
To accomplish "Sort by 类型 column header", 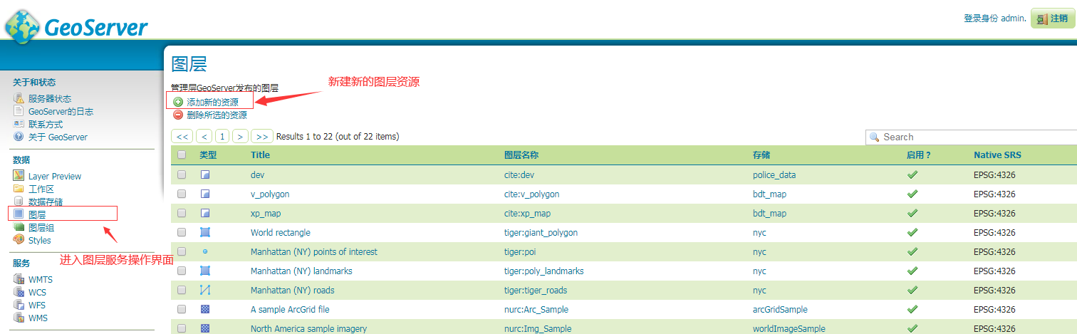I will click(208, 155).
